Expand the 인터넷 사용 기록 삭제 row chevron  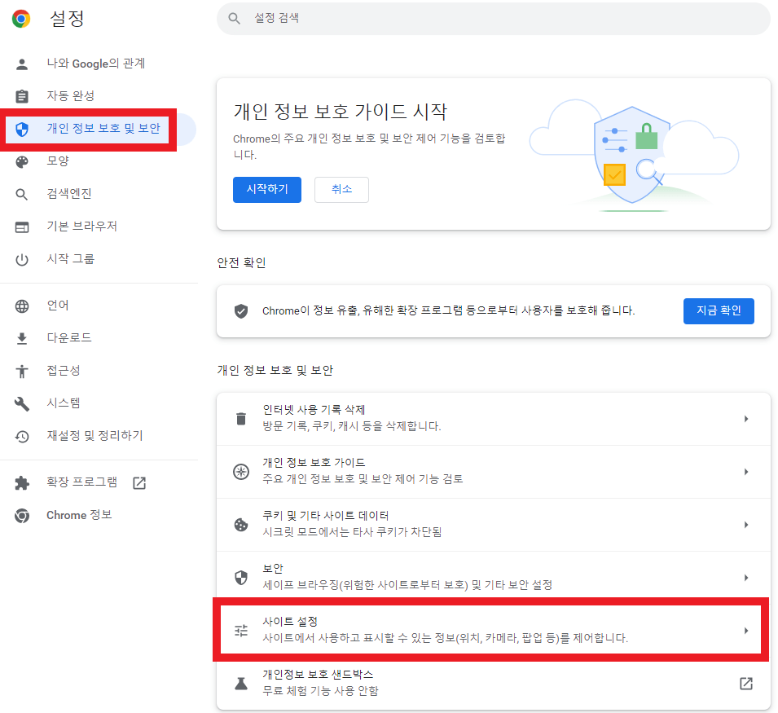click(747, 418)
